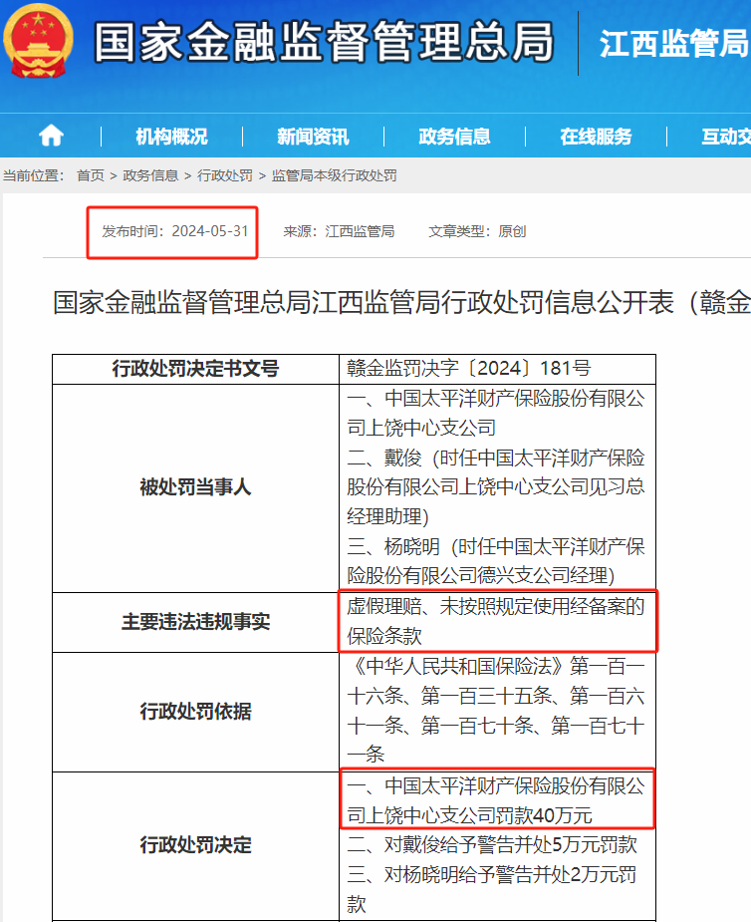Click the 赣金监罚决字〔2024〕181号 cell
The width and height of the screenshot is (751, 922).
pos(497,369)
